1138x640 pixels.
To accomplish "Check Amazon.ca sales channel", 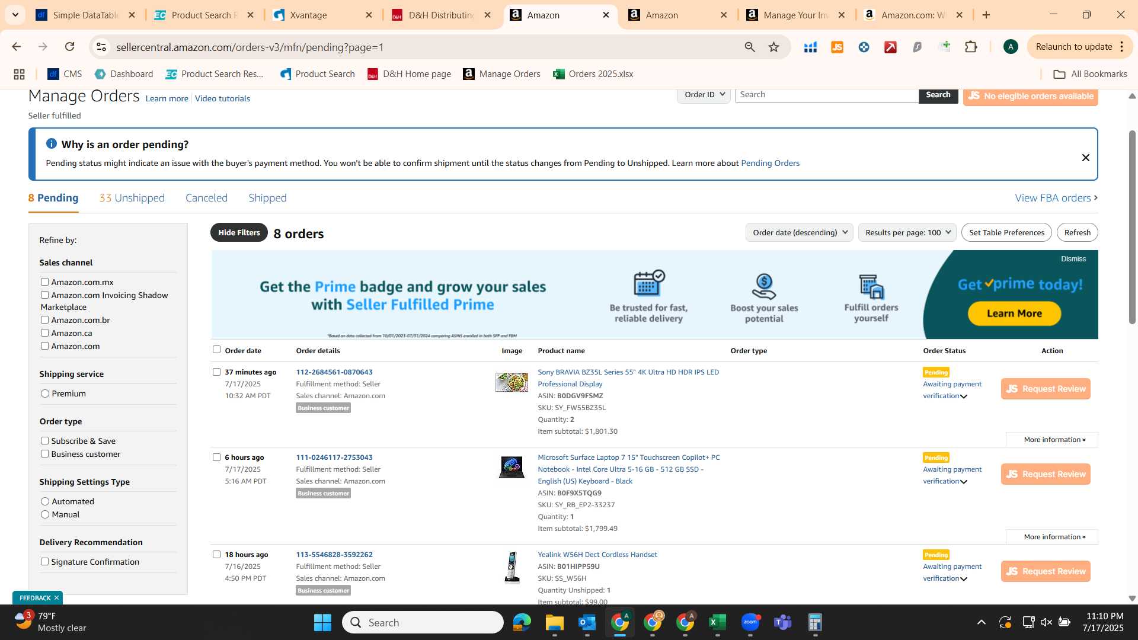I will coord(44,333).
